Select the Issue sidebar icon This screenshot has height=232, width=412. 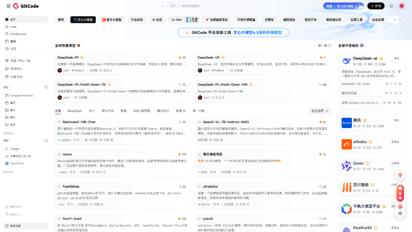(x=6, y=27)
